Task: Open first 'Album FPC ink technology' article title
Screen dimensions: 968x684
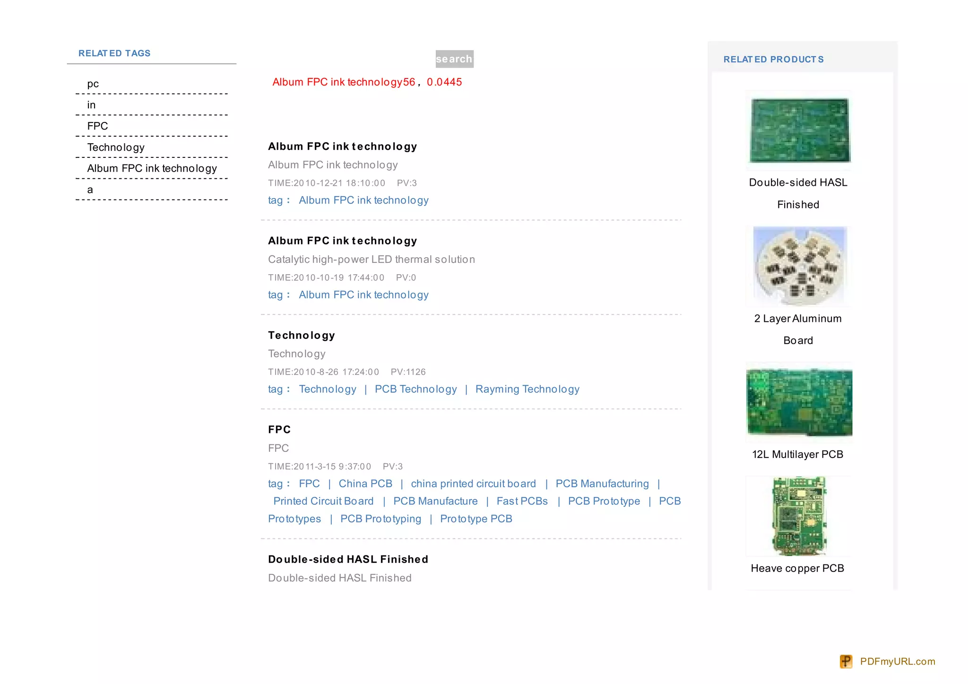Action: point(342,147)
